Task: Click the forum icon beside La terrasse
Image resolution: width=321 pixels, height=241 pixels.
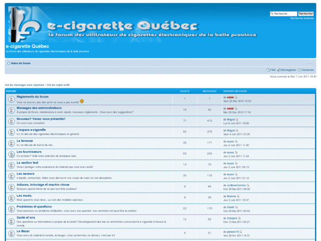Action: [x=11, y=143]
